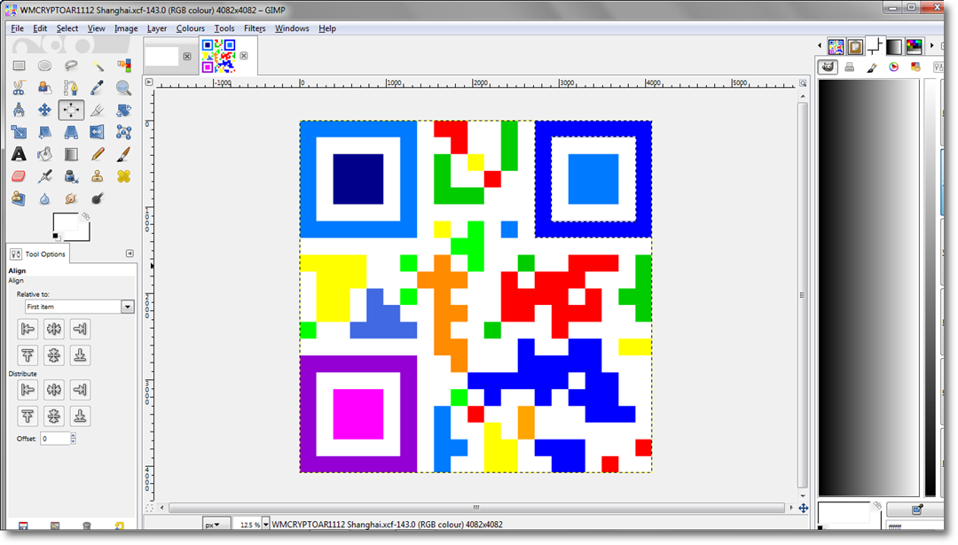
Task: Select the Clone stamp tool
Action: pyautogui.click(x=98, y=176)
